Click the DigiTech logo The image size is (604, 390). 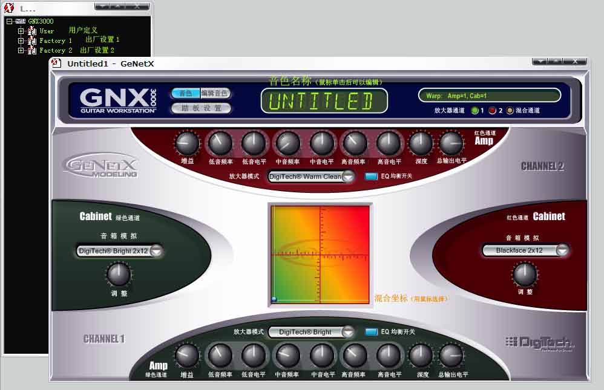[540, 343]
